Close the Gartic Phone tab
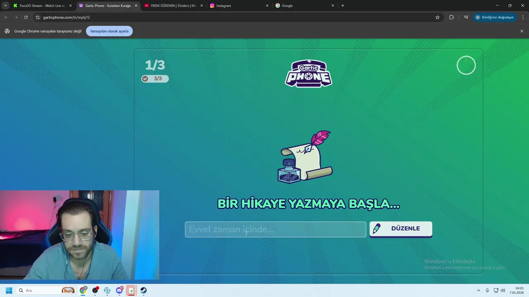This screenshot has width=529, height=297. click(x=136, y=6)
